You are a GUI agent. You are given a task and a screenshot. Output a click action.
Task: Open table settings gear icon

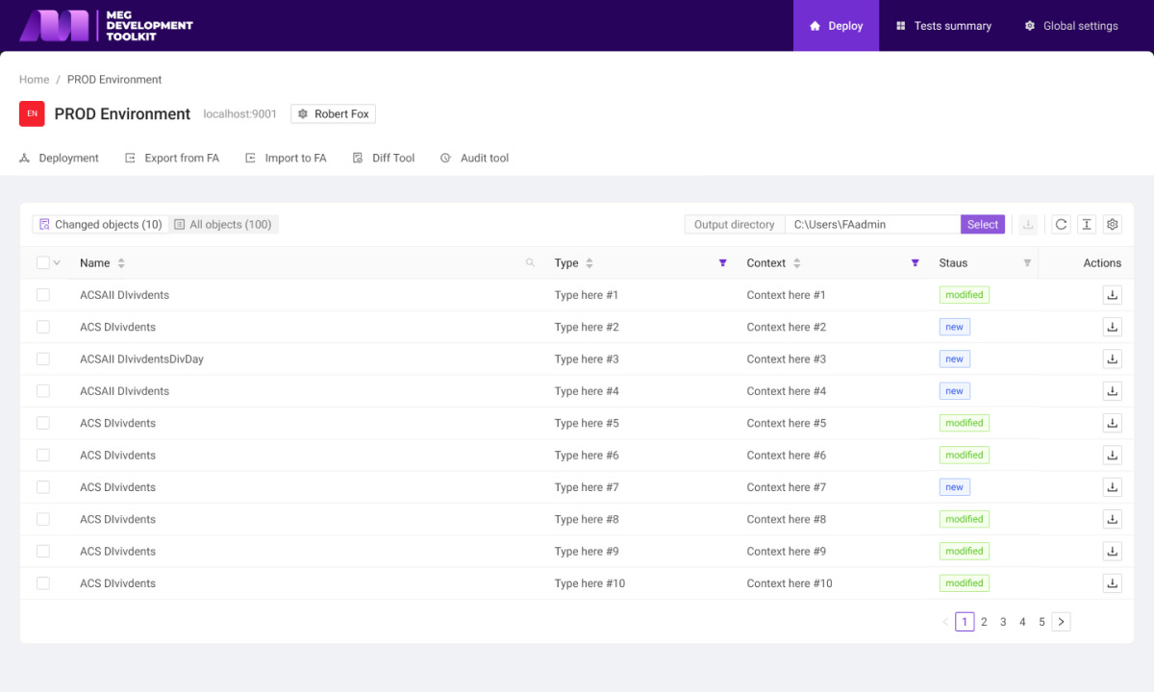1113,225
